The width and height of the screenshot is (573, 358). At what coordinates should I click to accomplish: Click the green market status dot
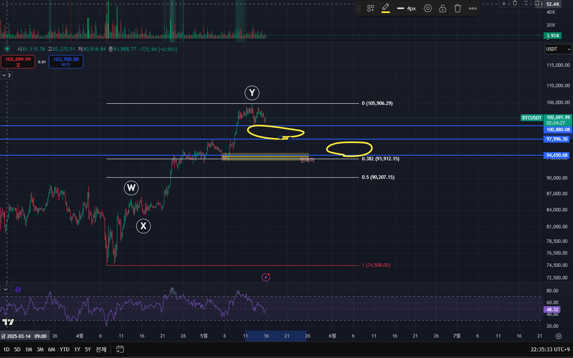tap(7, 49)
